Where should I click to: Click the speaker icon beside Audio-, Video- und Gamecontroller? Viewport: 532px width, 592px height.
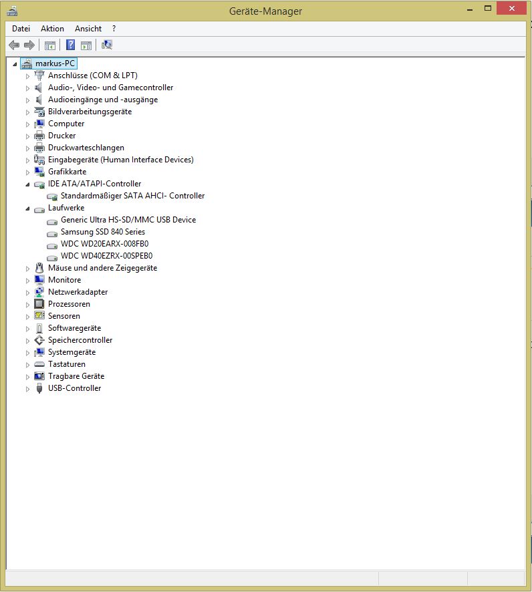click(x=39, y=88)
